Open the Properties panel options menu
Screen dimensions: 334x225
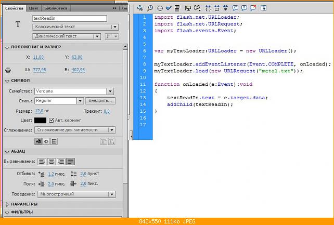pos(124,8)
